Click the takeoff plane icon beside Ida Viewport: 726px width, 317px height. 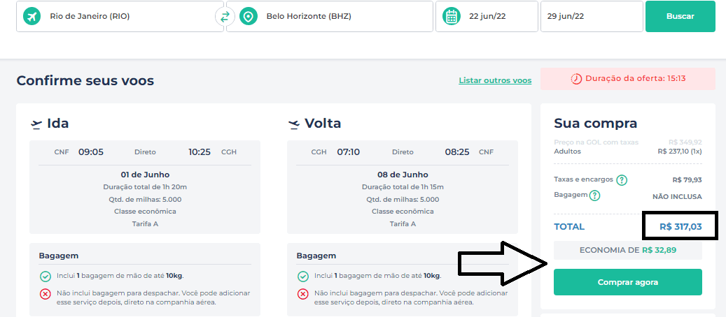[x=36, y=124]
